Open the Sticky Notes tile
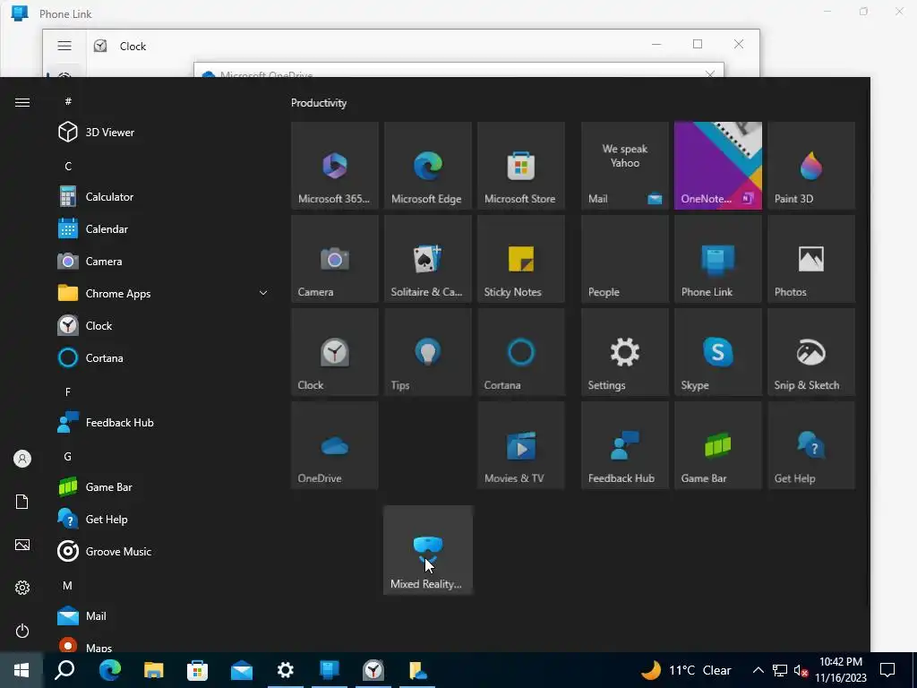The width and height of the screenshot is (917, 688). 520,259
